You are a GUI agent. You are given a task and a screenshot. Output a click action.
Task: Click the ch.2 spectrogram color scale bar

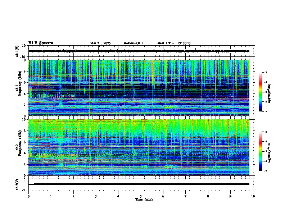tap(261, 151)
